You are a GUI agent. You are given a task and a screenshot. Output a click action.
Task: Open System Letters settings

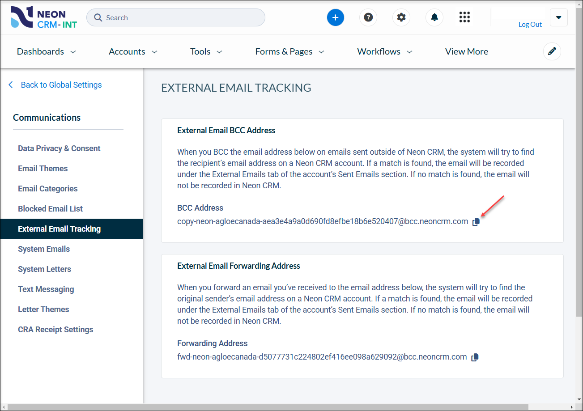pos(44,269)
